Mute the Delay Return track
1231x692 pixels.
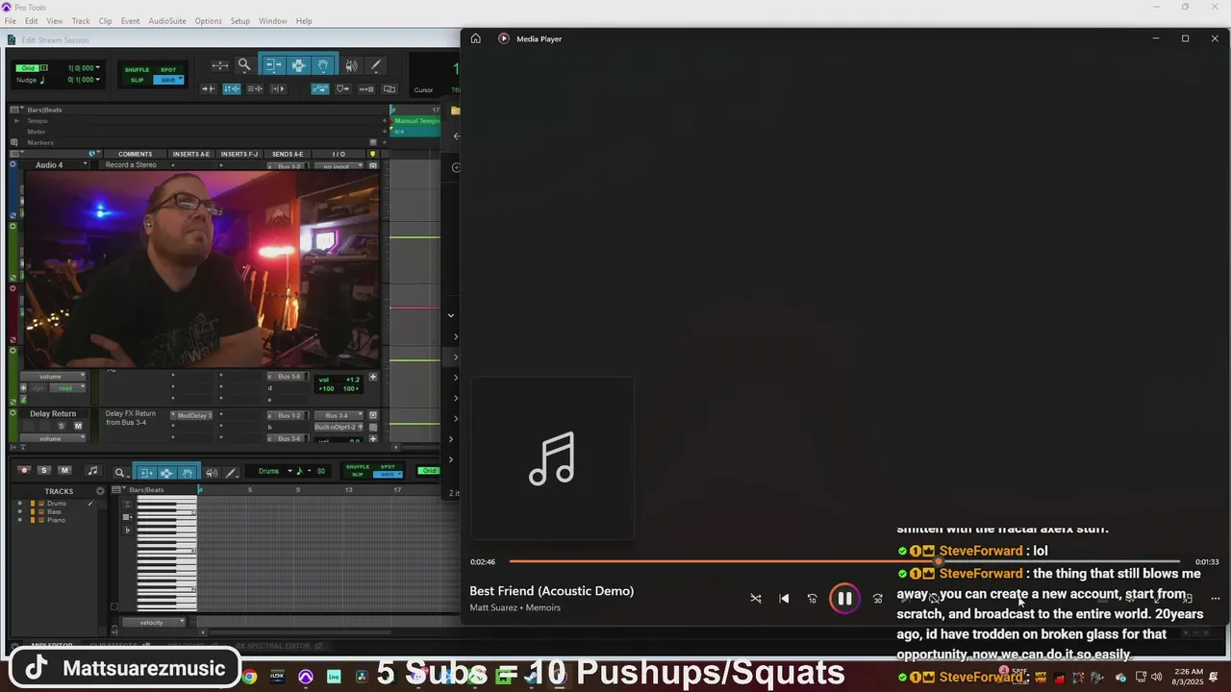(x=78, y=426)
